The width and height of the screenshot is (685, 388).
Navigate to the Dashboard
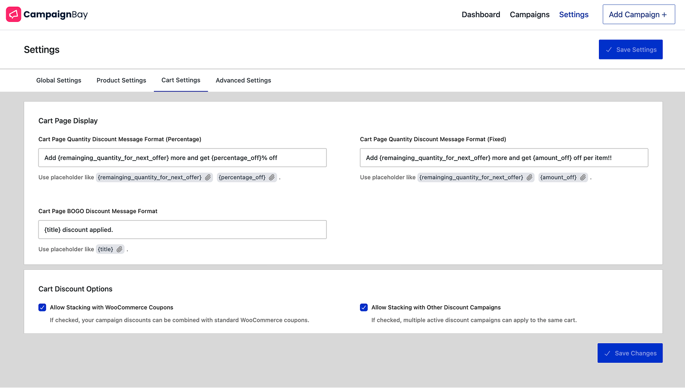tap(480, 15)
